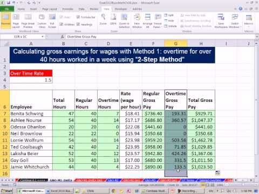Open the File tab

[x=7, y=9]
